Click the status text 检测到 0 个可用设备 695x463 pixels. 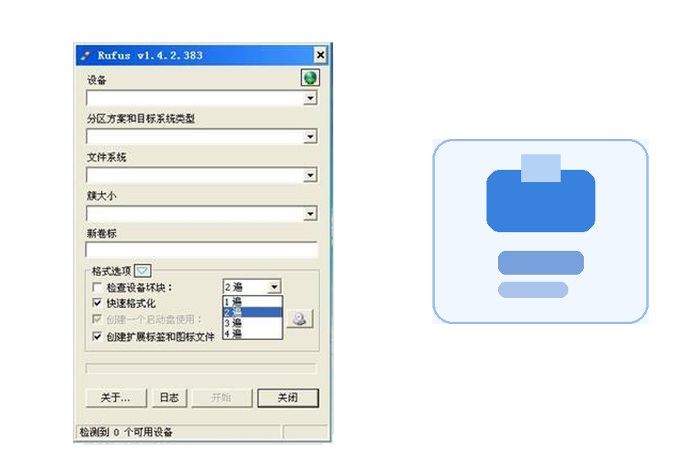coord(127,432)
